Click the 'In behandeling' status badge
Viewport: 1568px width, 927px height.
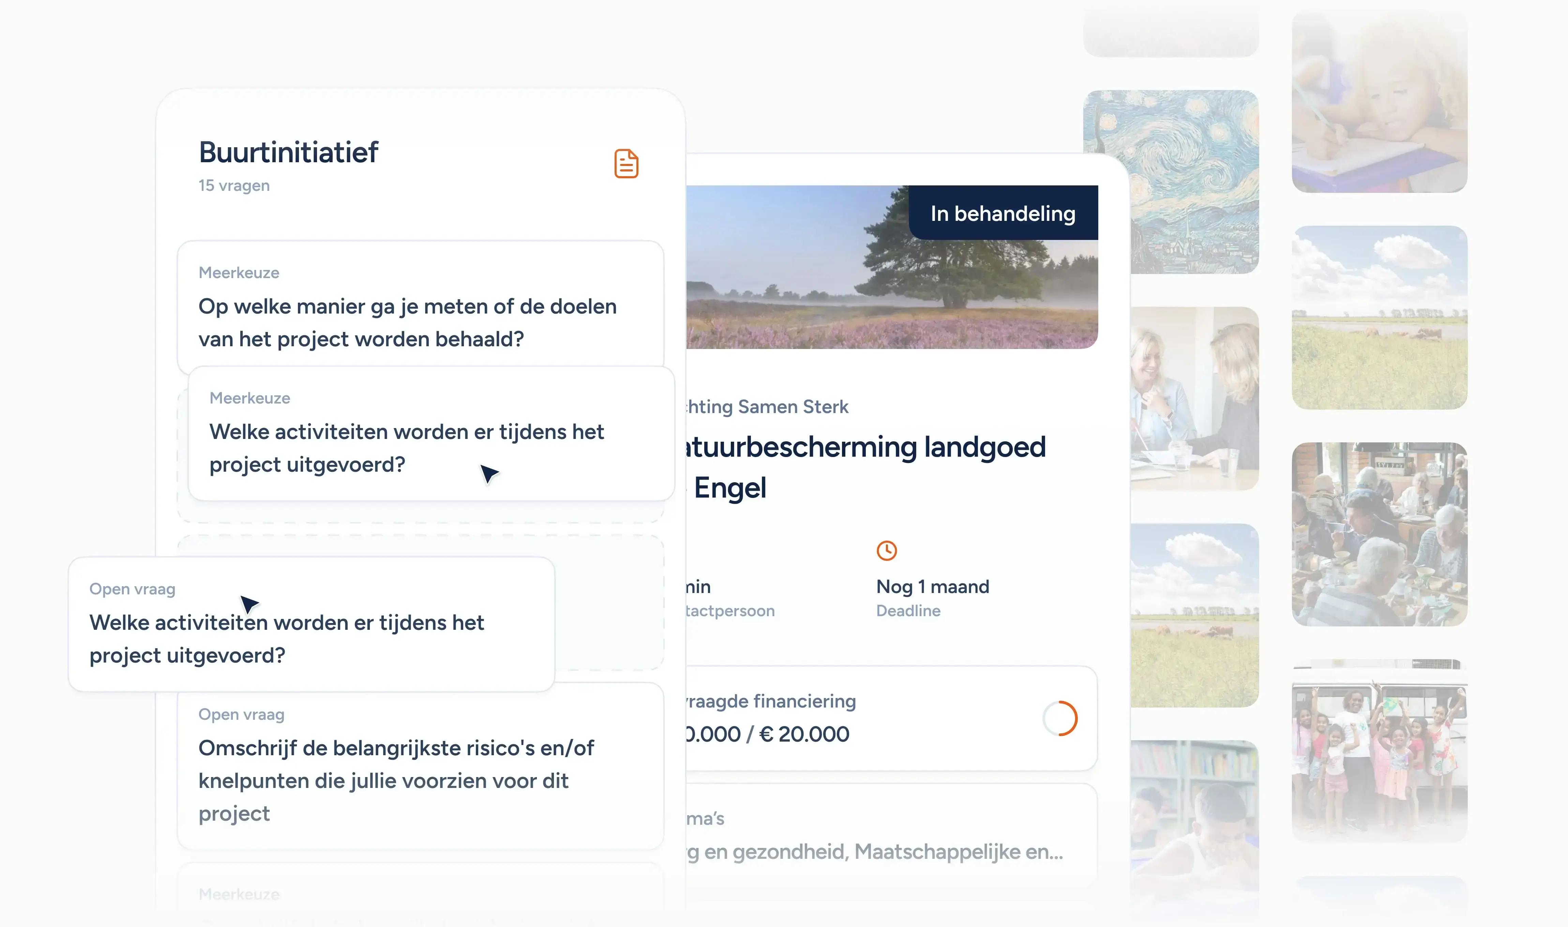(1002, 213)
